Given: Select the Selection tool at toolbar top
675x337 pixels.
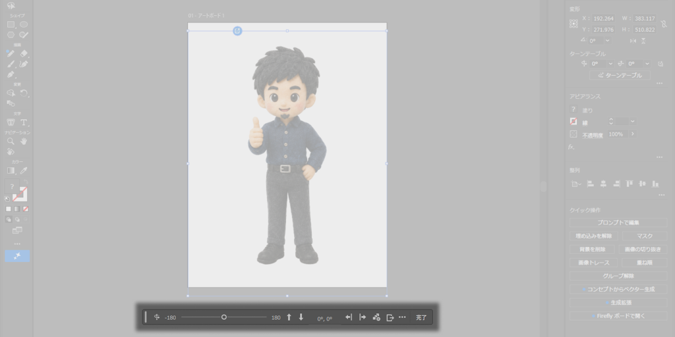Looking at the screenshot, I should (11, 5).
